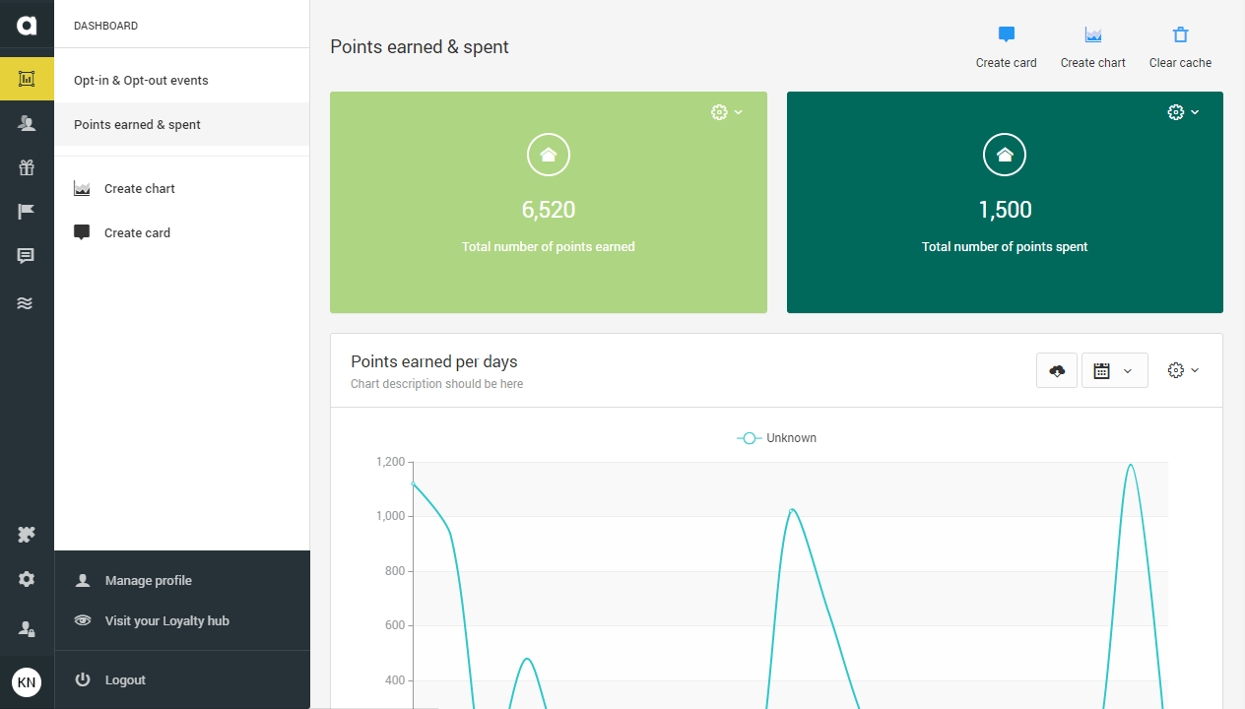Open the settings gear icon in sidebar
This screenshot has width=1245, height=709.
pyautogui.click(x=27, y=579)
